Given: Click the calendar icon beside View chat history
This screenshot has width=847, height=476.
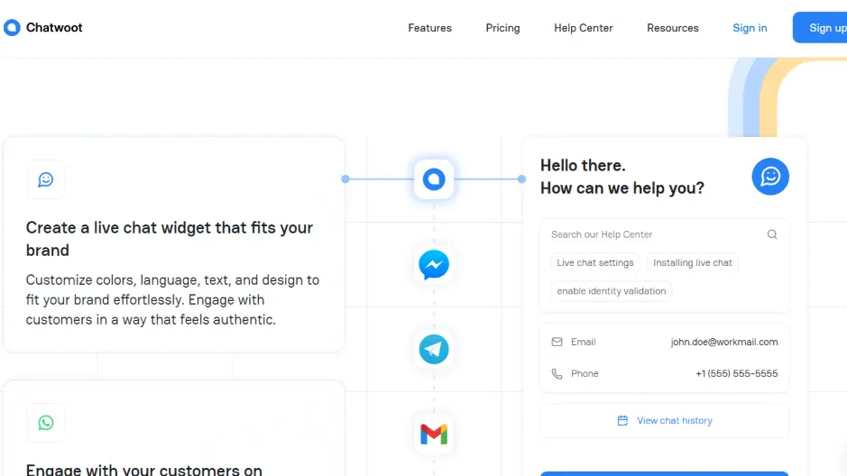Looking at the screenshot, I should tap(622, 420).
